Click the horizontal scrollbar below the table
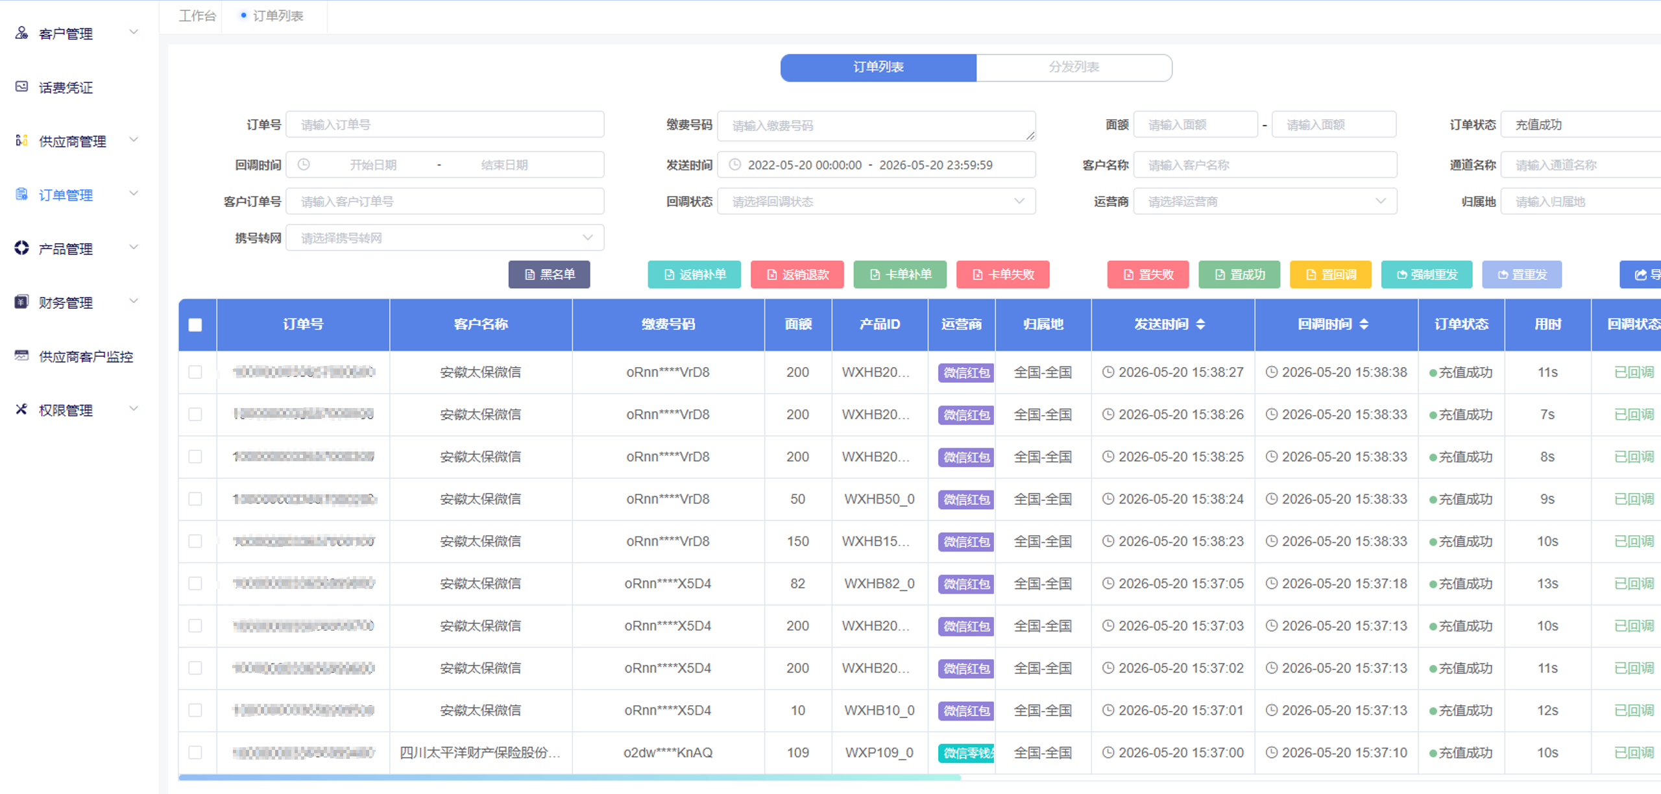This screenshot has height=794, width=1661. [569, 777]
